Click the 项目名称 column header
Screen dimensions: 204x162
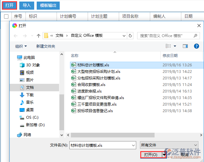click(x=134, y=17)
